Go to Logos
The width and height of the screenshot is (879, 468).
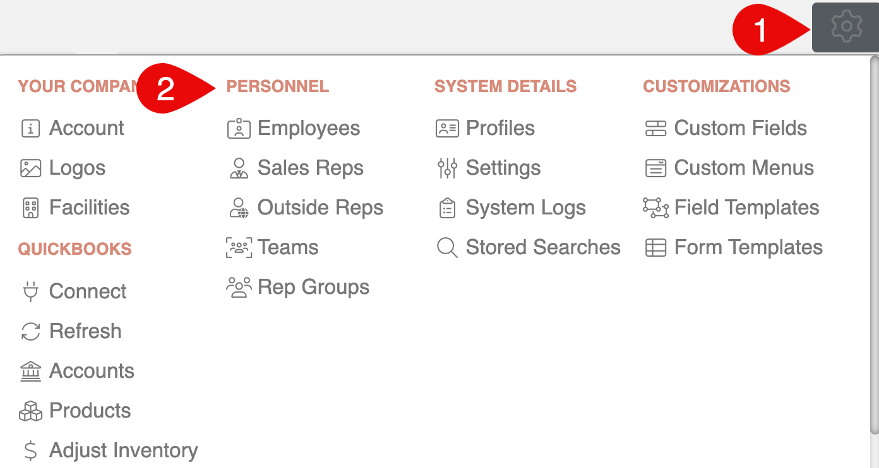77,168
